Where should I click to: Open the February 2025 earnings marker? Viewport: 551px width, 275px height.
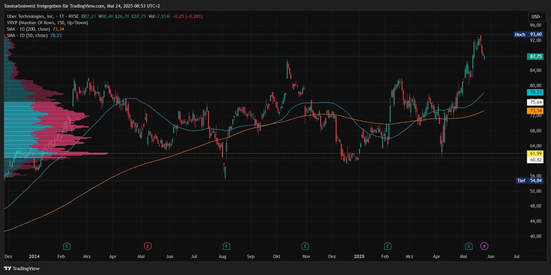click(x=388, y=246)
